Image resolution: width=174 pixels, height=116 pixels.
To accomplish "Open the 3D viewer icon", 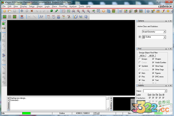I will (x=108, y=11).
